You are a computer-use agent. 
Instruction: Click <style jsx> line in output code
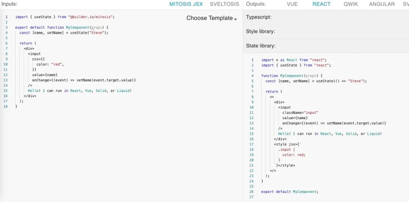pyautogui.click(x=288, y=144)
